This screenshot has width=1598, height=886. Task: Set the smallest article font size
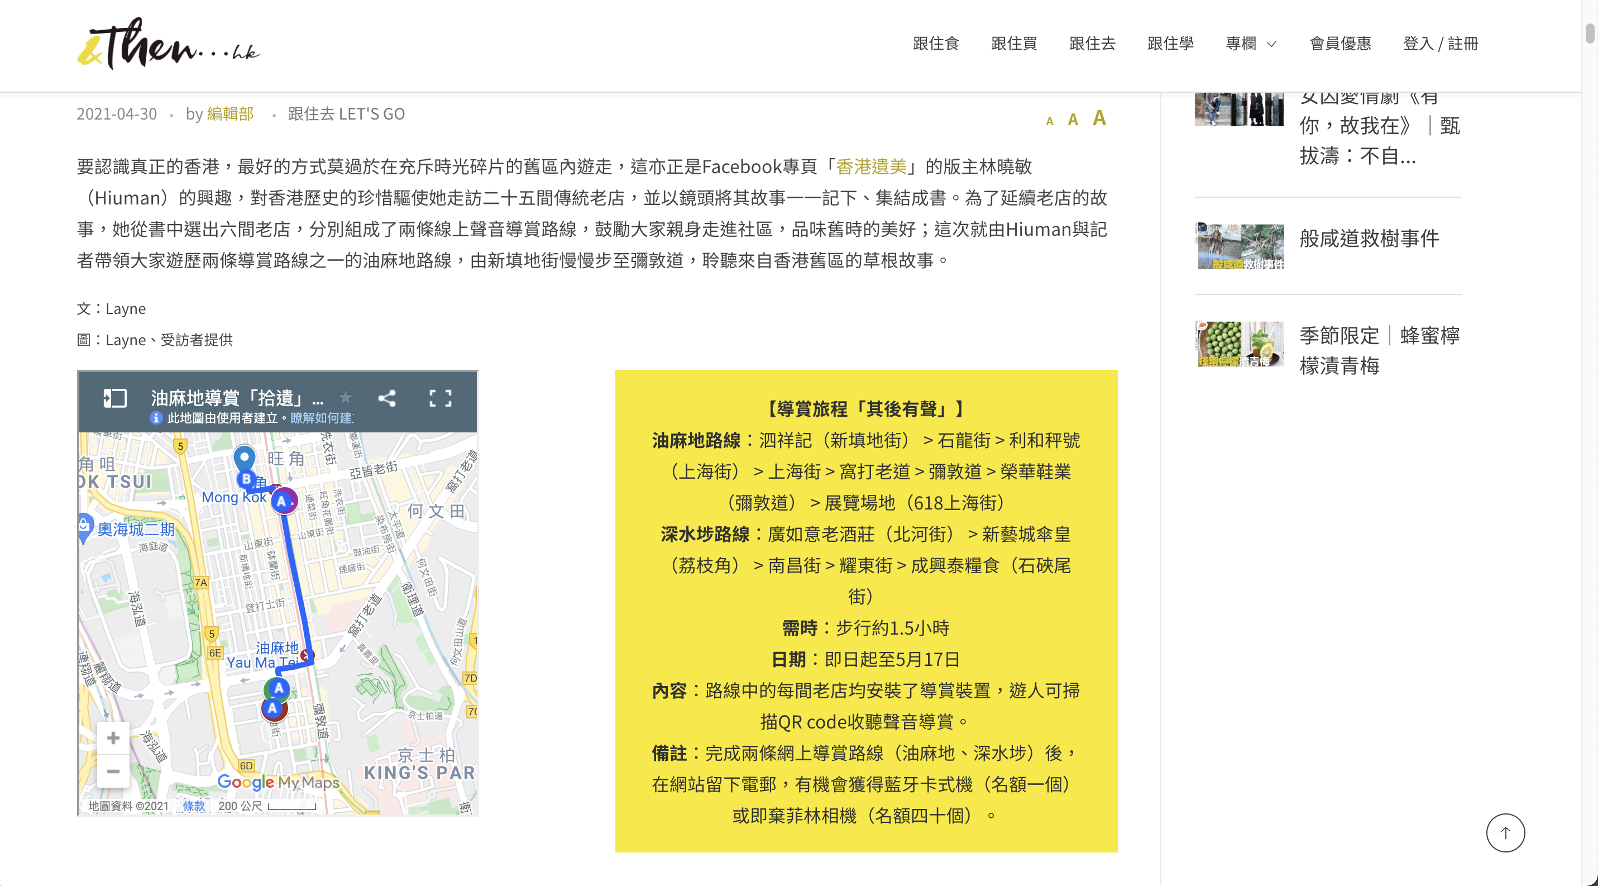(1050, 122)
